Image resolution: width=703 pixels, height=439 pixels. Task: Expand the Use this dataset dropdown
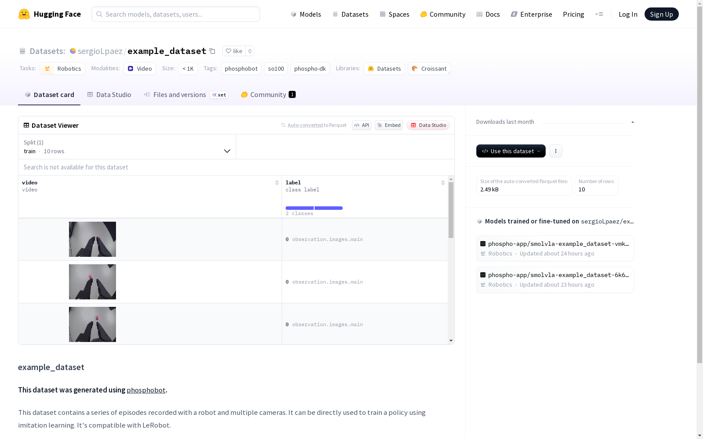[511, 151]
